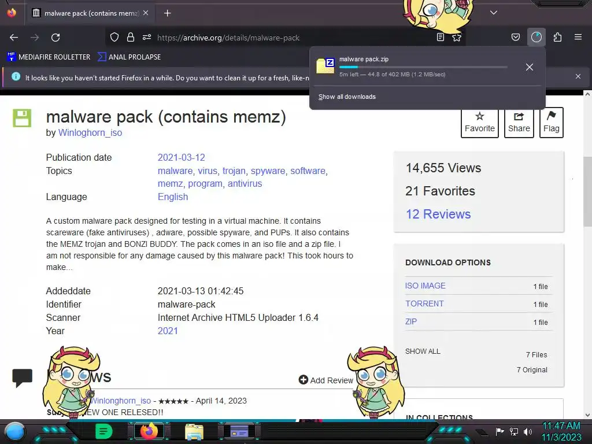Open Show all downloads

click(x=347, y=97)
